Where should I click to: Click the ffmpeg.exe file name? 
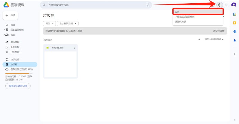click(58, 48)
